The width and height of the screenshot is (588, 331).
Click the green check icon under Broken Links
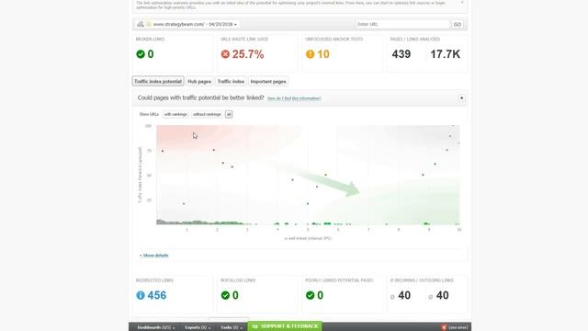pyautogui.click(x=141, y=54)
